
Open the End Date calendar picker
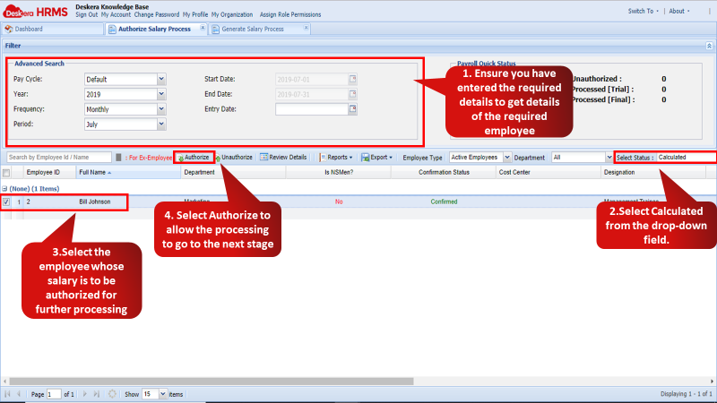tap(352, 94)
